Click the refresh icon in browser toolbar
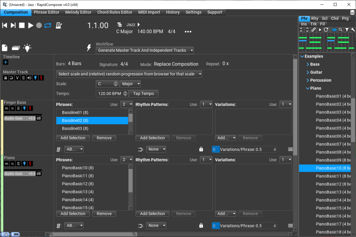The image size is (356, 237). pos(326,30)
